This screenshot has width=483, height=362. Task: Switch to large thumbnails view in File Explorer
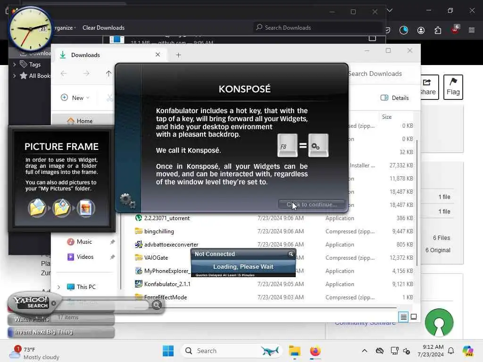coord(414,317)
